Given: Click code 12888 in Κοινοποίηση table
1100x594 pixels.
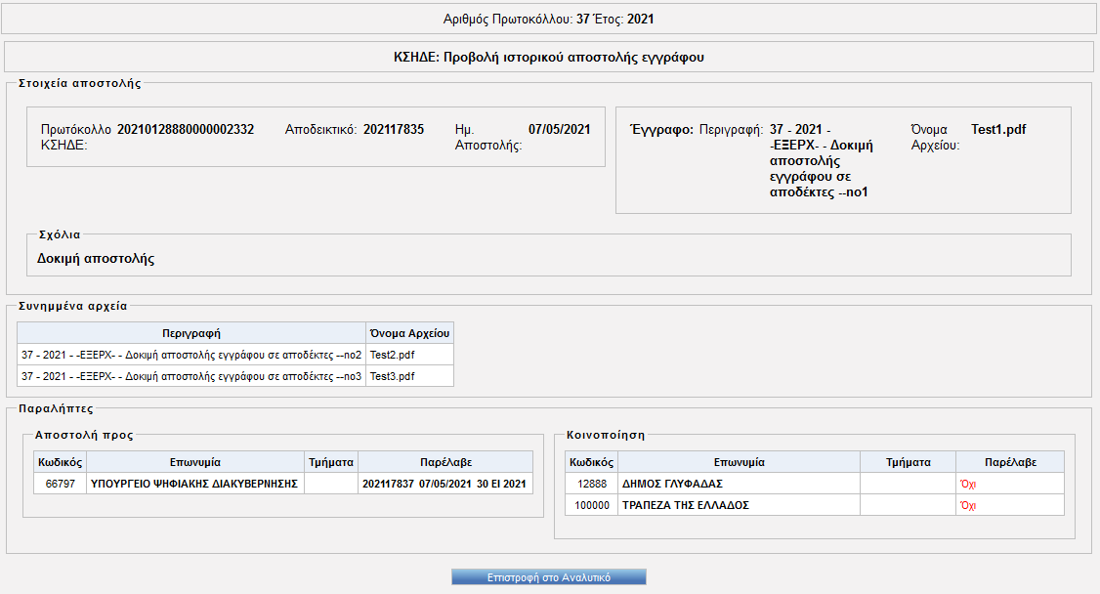Looking at the screenshot, I should coord(592,484).
